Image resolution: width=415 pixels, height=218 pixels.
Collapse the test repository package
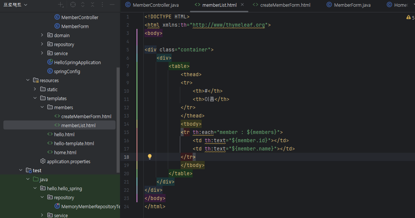(42, 197)
